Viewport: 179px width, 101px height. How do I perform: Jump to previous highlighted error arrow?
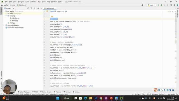click(x=173, y=12)
